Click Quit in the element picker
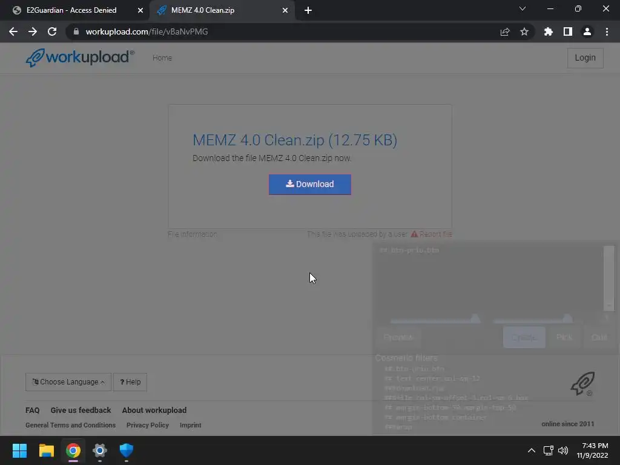The image size is (620, 465). point(599,337)
